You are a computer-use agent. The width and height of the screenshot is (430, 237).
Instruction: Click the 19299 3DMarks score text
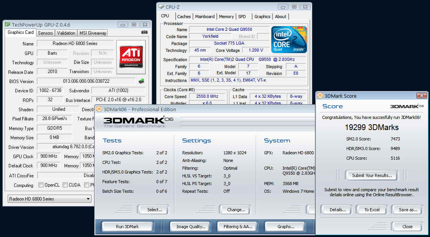[372, 127]
